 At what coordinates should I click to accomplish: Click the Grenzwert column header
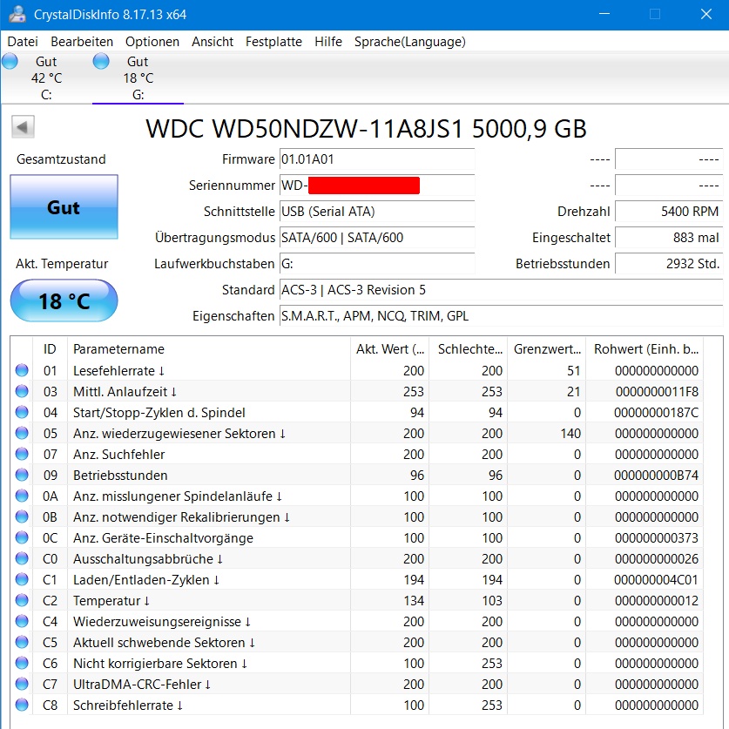[547, 348]
